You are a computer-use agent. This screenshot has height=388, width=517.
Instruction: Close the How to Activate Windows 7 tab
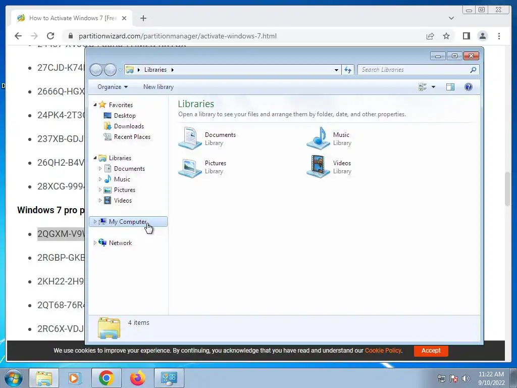(x=124, y=18)
